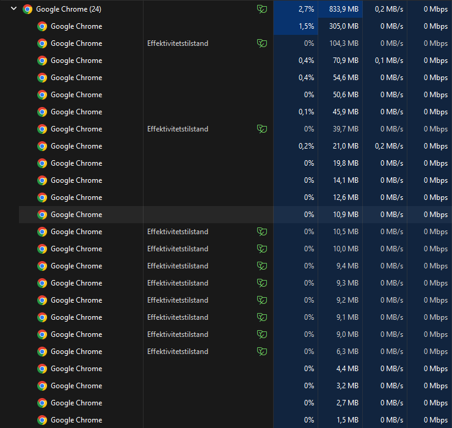Viewport: 452px width, 428px height.
Task: Click the efficiency leaf icon on the 9,2 MB row
Action: click(262, 300)
